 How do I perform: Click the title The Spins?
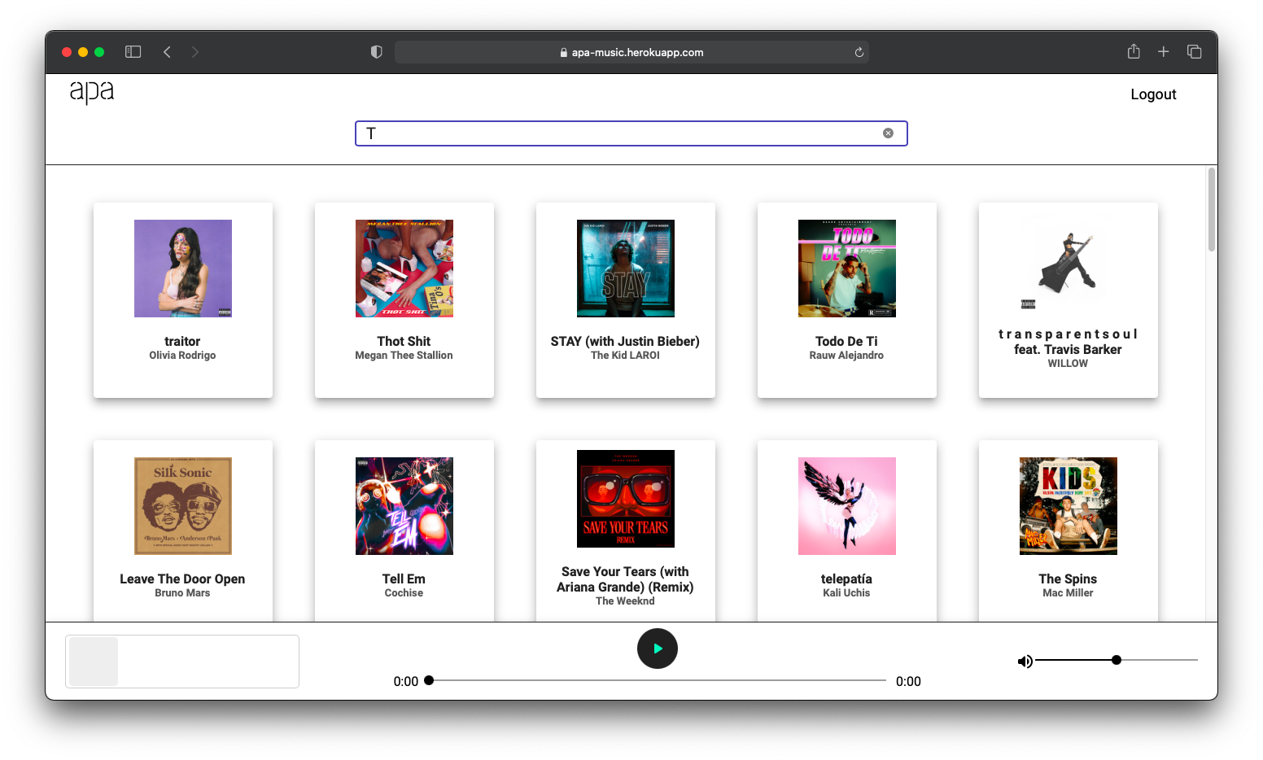point(1068,579)
